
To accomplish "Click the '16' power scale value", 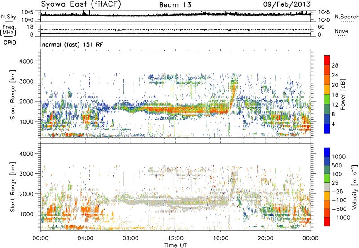I will point(335,95).
